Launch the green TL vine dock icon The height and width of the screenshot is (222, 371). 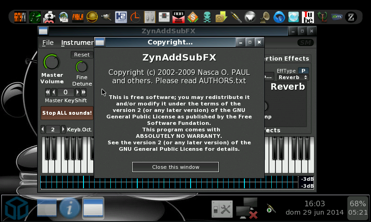tap(322, 17)
